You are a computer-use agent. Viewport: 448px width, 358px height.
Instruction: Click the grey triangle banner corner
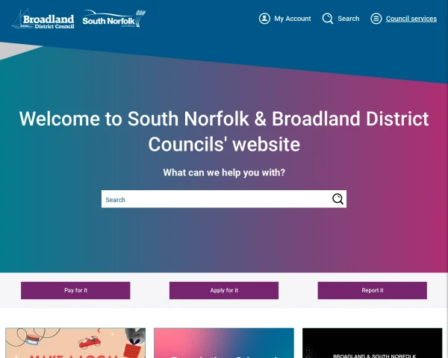pos(16,50)
